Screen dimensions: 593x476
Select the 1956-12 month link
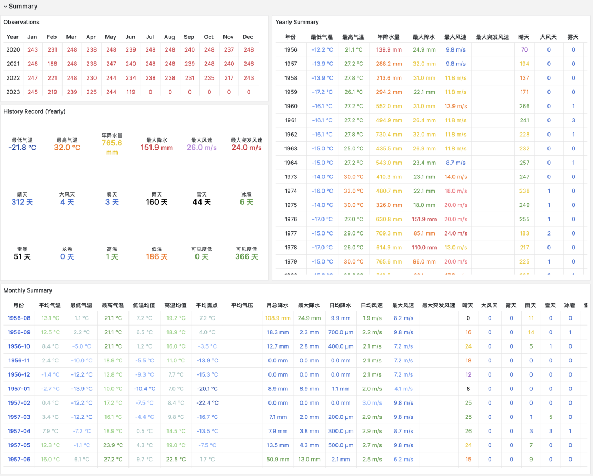(x=19, y=374)
